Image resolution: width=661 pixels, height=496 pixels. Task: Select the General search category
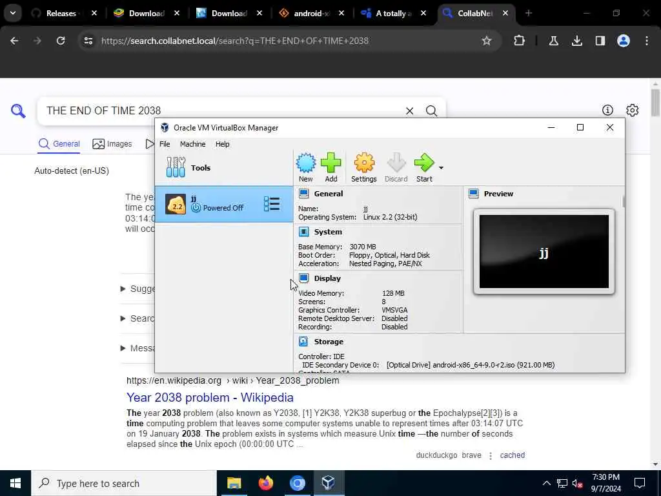[x=59, y=144]
